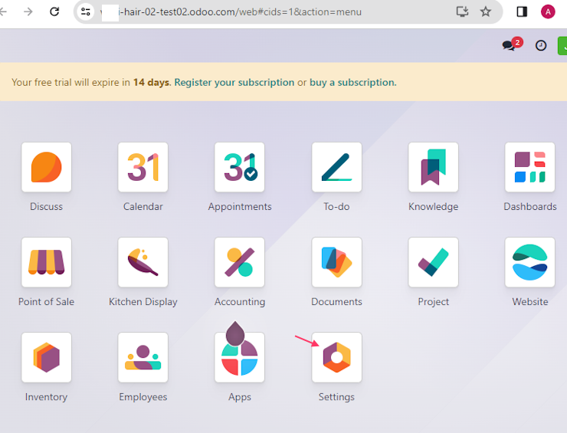Open the Documents app
Viewport: 567px width, 433px height.
tap(336, 262)
